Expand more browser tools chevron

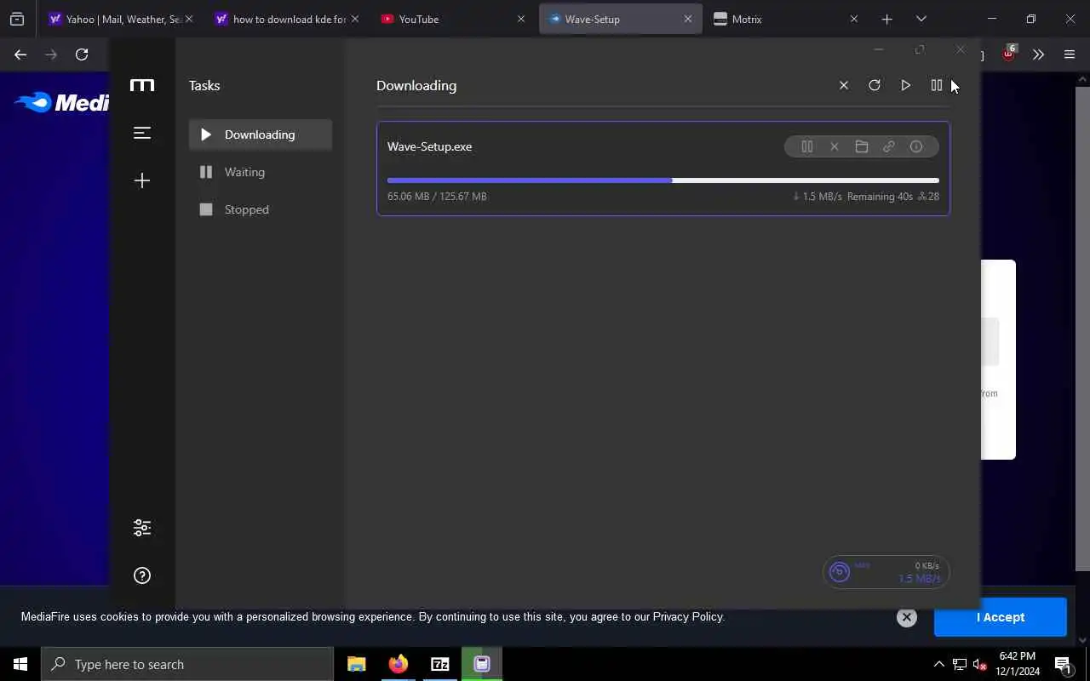1038,54
